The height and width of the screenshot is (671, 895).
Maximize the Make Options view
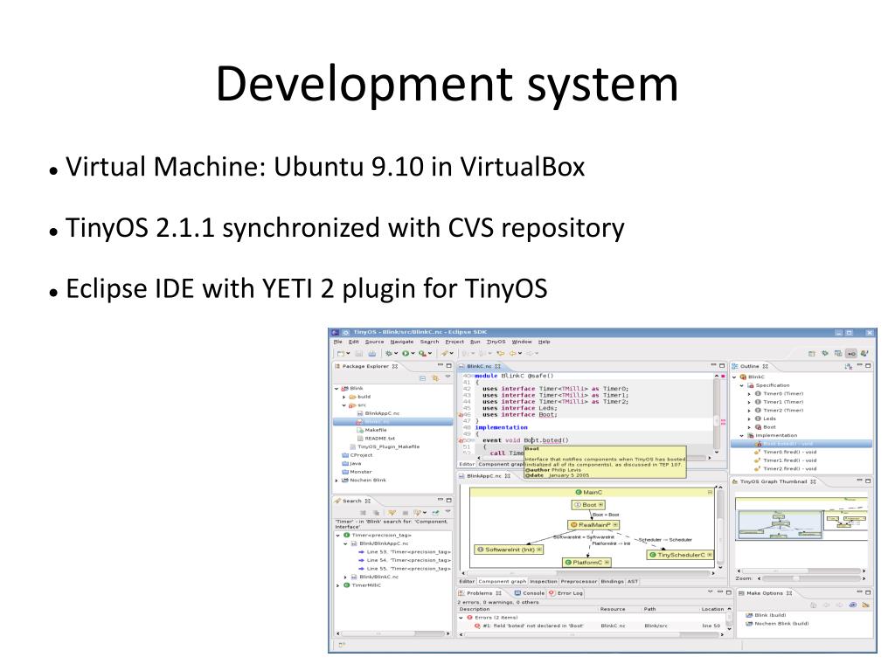tap(868, 593)
